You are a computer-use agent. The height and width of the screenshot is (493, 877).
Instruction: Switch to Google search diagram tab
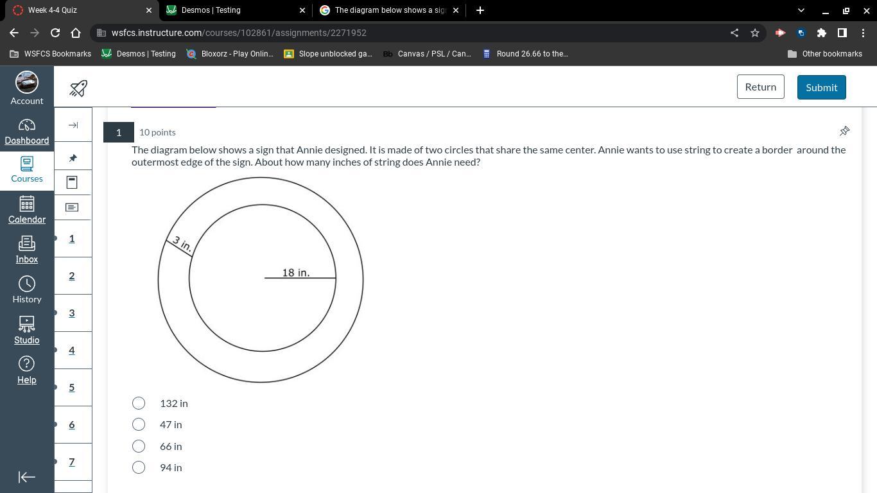390,10
